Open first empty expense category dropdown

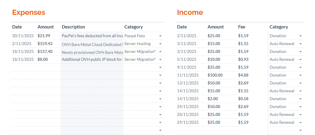pos(160,67)
